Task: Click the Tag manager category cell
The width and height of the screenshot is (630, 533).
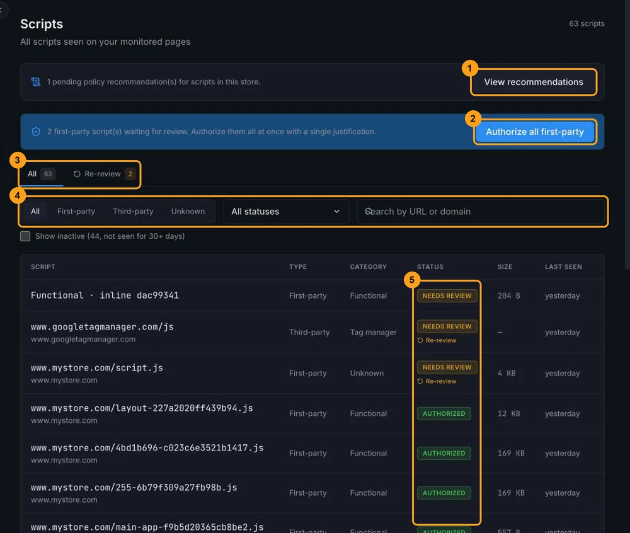Action: coord(373,332)
